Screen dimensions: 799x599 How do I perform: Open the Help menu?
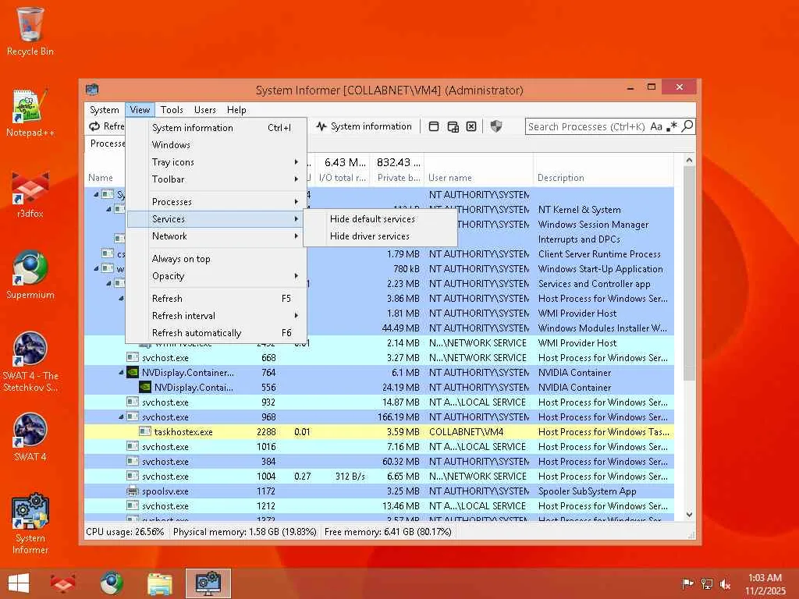[236, 109]
